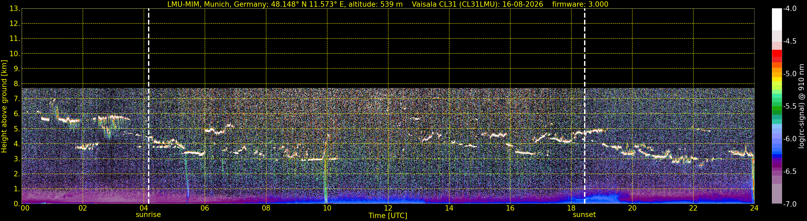Click the 7 km tick label on height axis

pos(16,99)
